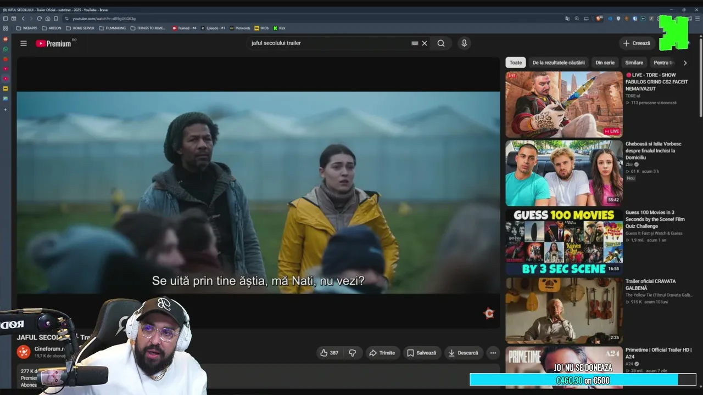The height and width of the screenshot is (395, 703).
Task: Open WhatsApp in the Brave sidebar
Action: pyautogui.click(x=5, y=49)
